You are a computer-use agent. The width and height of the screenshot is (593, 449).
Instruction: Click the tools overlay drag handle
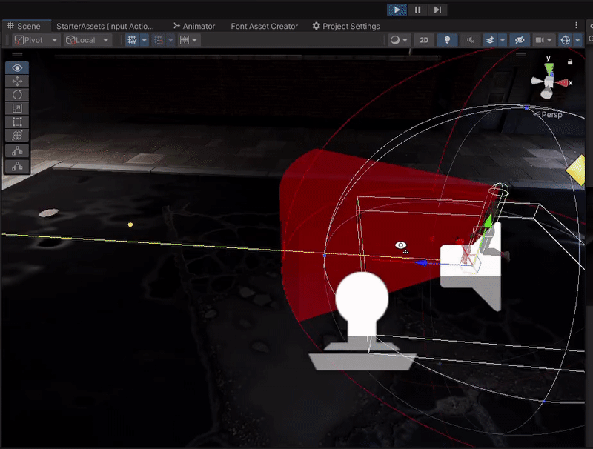tap(17, 55)
